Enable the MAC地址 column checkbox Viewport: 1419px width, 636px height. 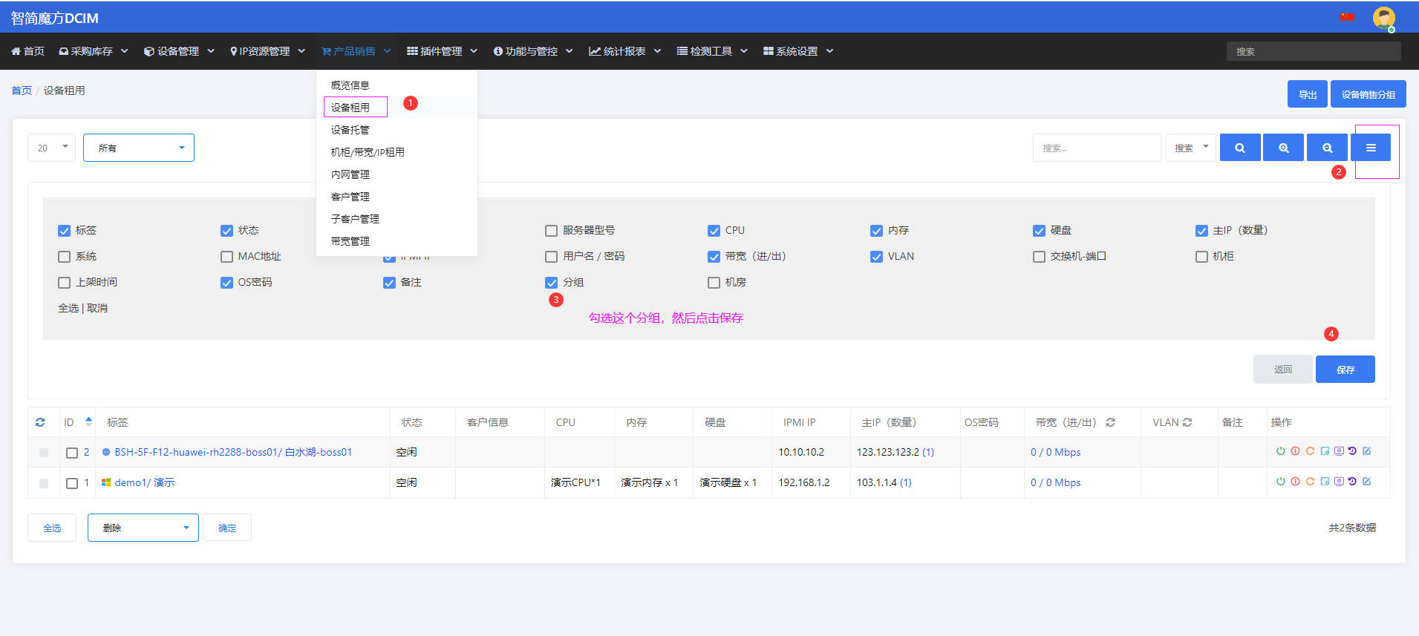tap(226, 257)
